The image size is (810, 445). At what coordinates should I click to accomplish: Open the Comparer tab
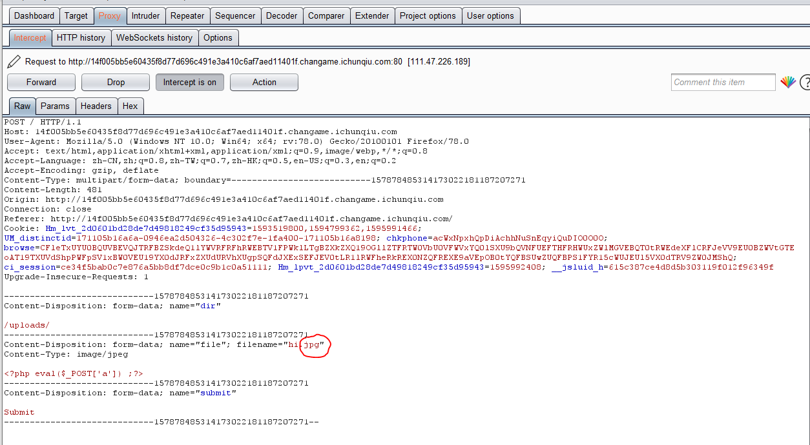[x=326, y=15]
